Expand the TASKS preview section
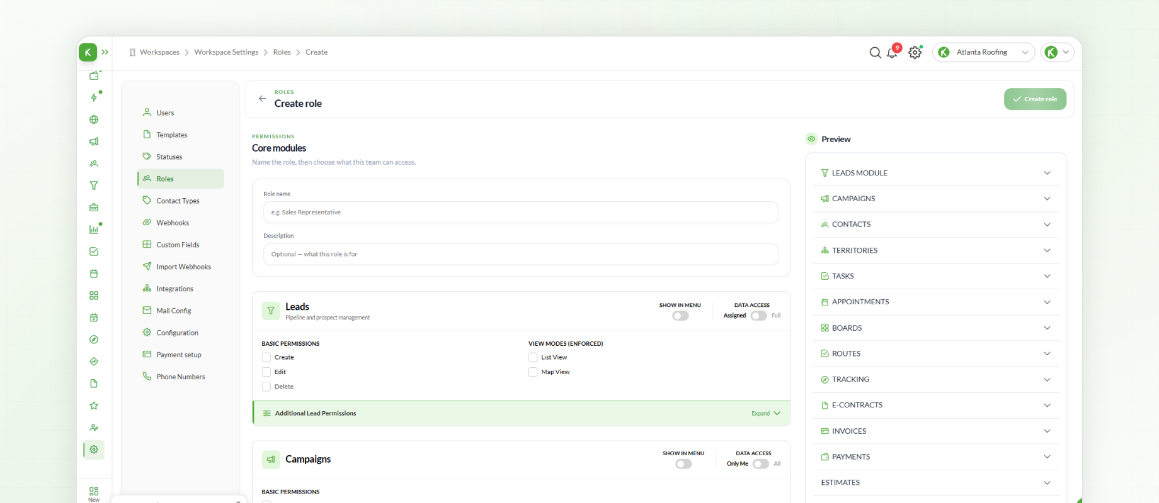Viewport: 1159px width, 503px height. 936,276
